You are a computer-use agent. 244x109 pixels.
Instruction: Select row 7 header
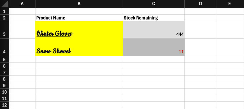click(x=4, y=72)
